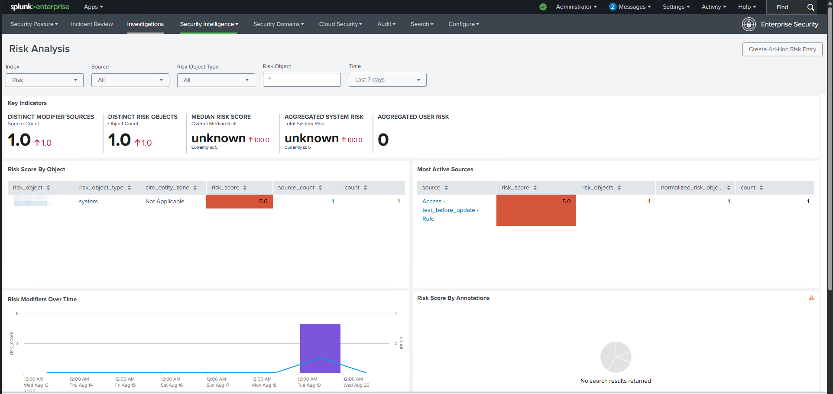Click the sort icon on risk_object_type column

(x=129, y=187)
